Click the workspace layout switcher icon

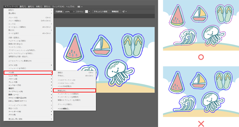point(78,6)
